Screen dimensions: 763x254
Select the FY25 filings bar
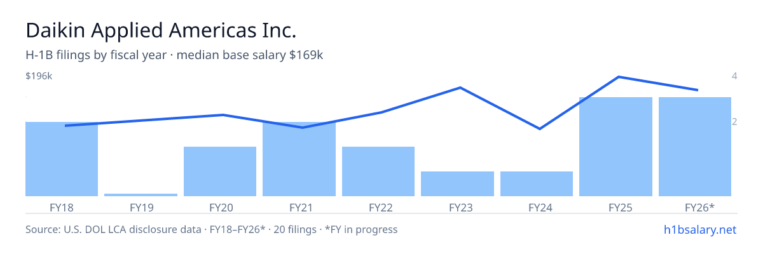pyautogui.click(x=615, y=147)
